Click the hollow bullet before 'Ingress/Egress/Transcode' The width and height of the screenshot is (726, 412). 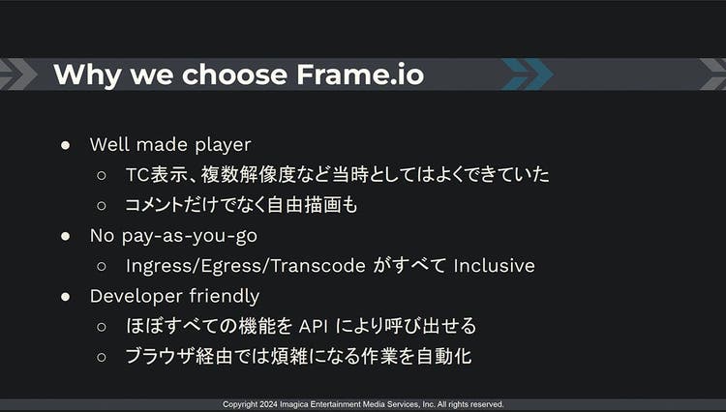(102, 266)
